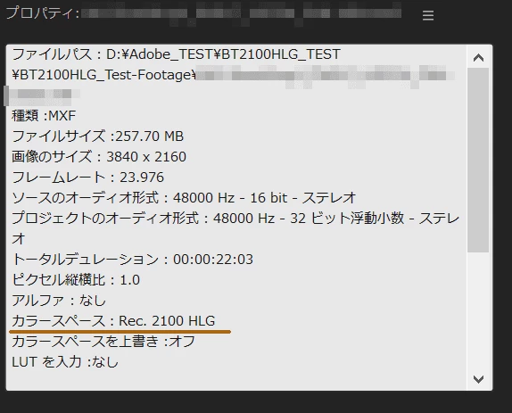Screen dimensions: 512x413
Task: Click the scrollbar track below thumb
Action: [x=478, y=312]
